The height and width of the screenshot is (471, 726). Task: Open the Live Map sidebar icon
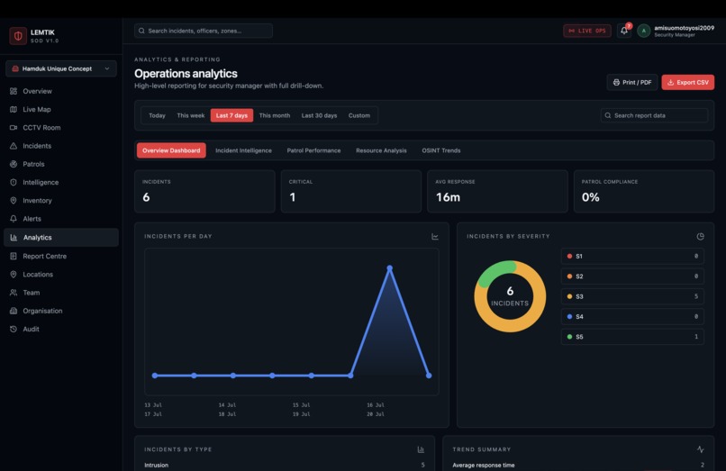(14, 109)
